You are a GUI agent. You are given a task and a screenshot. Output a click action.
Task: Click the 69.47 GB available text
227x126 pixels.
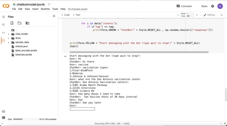[48, 119]
